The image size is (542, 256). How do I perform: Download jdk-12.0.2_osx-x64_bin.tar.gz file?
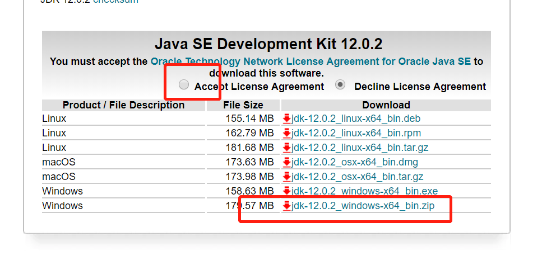pos(358,177)
